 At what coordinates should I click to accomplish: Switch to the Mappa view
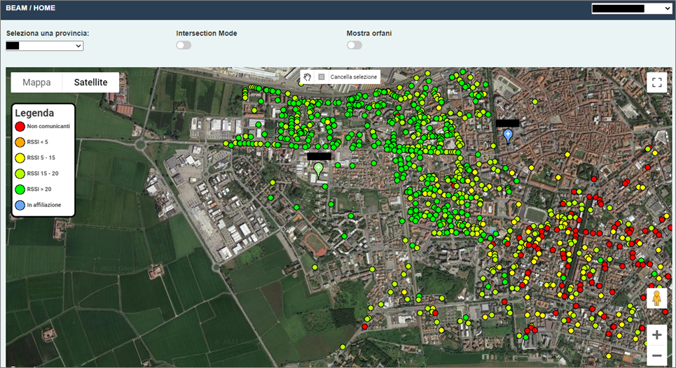36,82
